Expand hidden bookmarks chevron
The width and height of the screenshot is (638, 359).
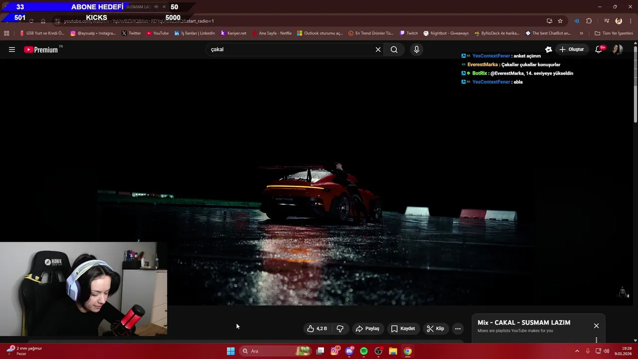(581, 33)
